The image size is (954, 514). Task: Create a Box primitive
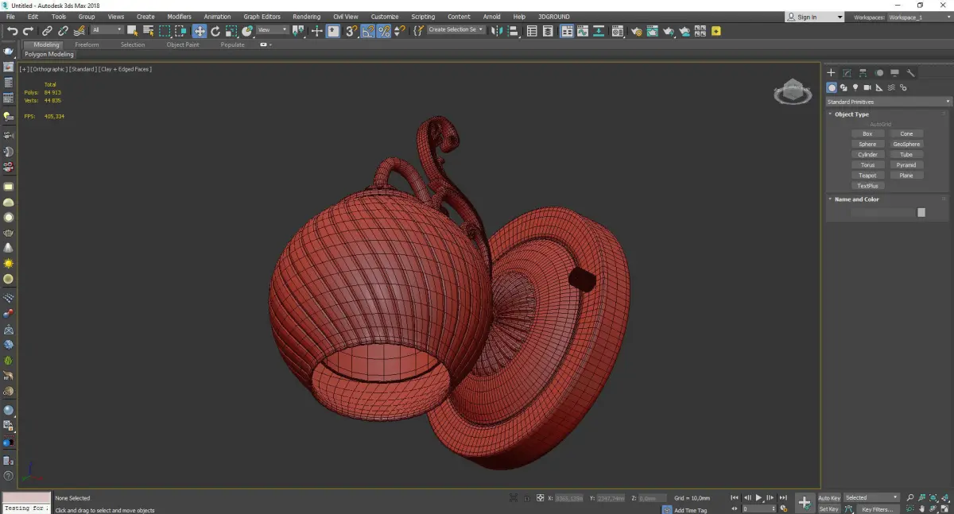pyautogui.click(x=867, y=133)
